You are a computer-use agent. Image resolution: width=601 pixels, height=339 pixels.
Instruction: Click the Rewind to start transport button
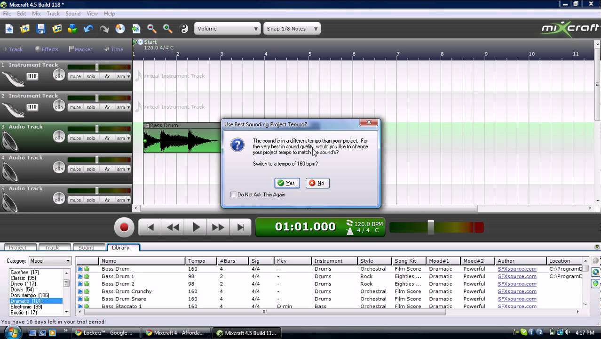(x=150, y=227)
